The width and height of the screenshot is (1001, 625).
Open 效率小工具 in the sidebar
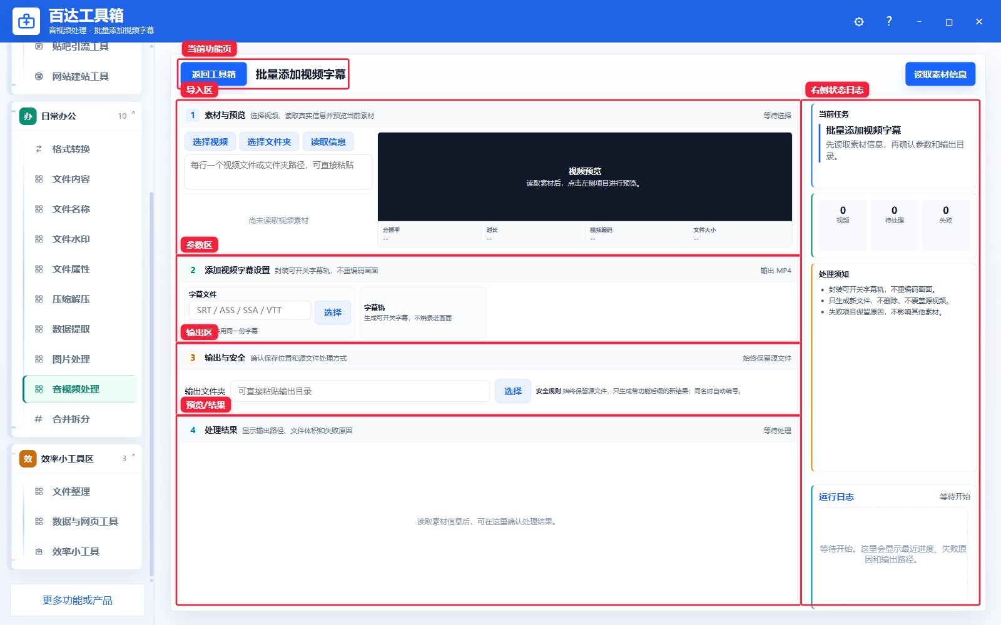pyautogui.click(x=80, y=551)
